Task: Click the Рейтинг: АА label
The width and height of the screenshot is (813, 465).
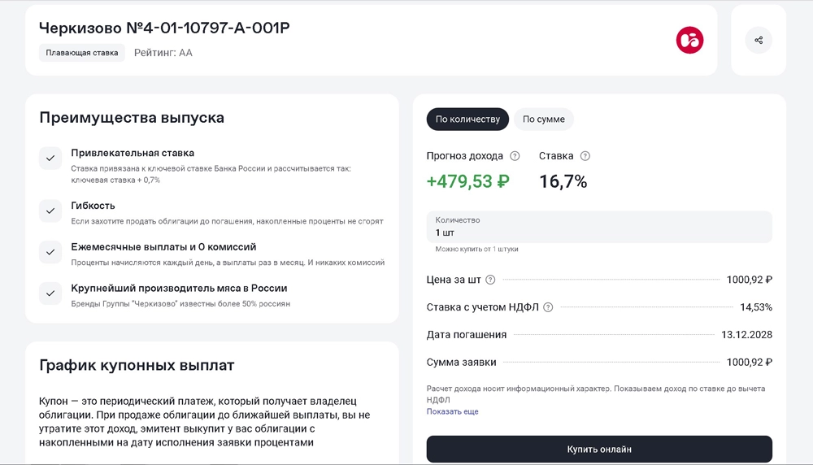Action: [x=163, y=53]
